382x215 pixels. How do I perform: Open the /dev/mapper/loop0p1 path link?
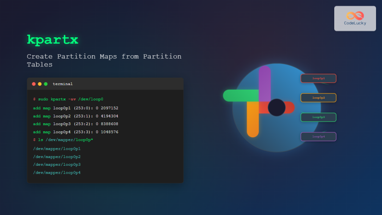(x=56, y=149)
